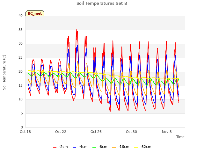Click the BC_met annotation box
Screen dimensions: 204x153
click(35, 13)
